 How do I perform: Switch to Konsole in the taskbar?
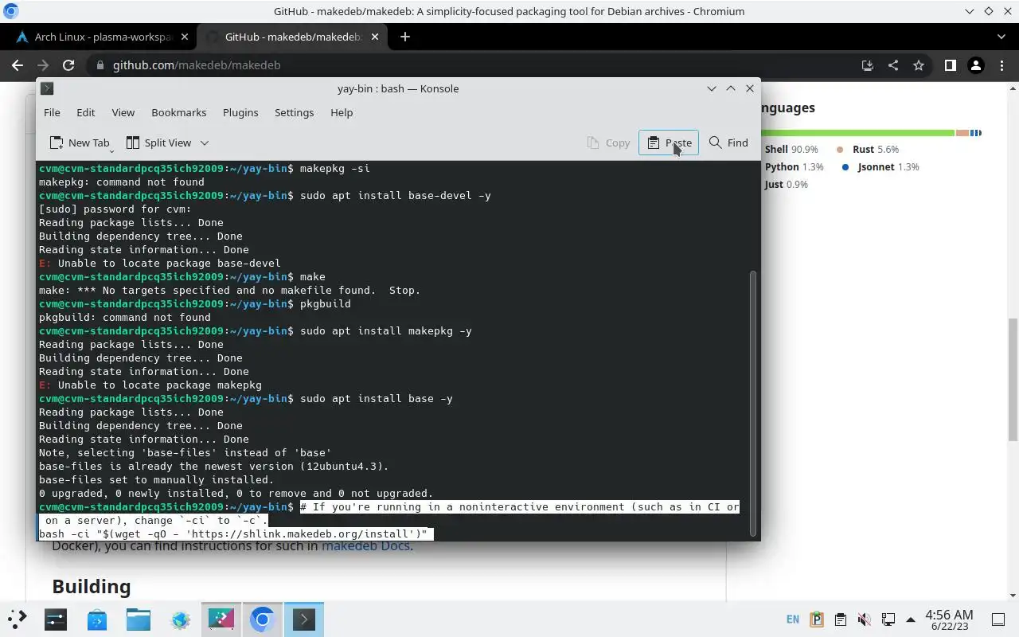click(x=304, y=619)
